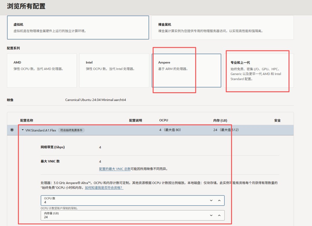Focus the 内存量 (GB) input field

(133, 215)
